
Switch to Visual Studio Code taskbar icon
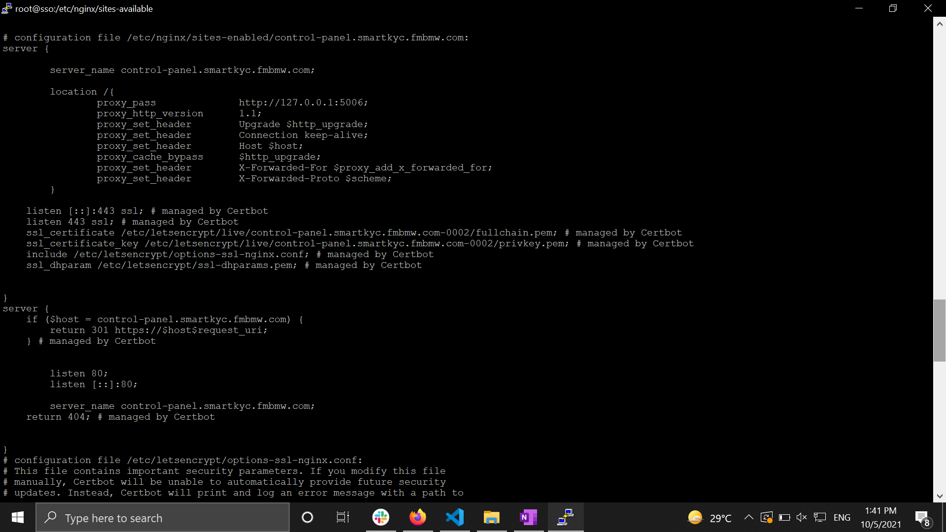point(455,518)
